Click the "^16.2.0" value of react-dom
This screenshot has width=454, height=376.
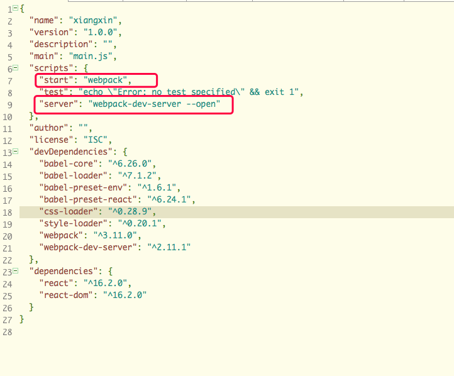(125, 295)
